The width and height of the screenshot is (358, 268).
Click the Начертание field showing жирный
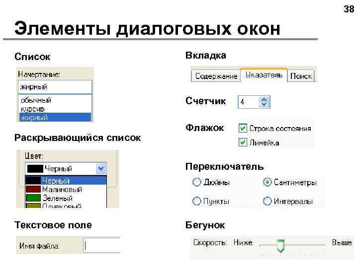pyautogui.click(x=55, y=87)
